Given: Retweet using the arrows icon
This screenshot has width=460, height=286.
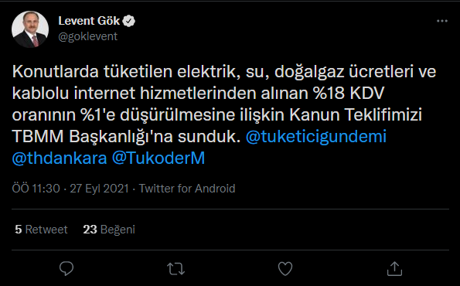Looking at the screenshot, I should [x=175, y=268].
